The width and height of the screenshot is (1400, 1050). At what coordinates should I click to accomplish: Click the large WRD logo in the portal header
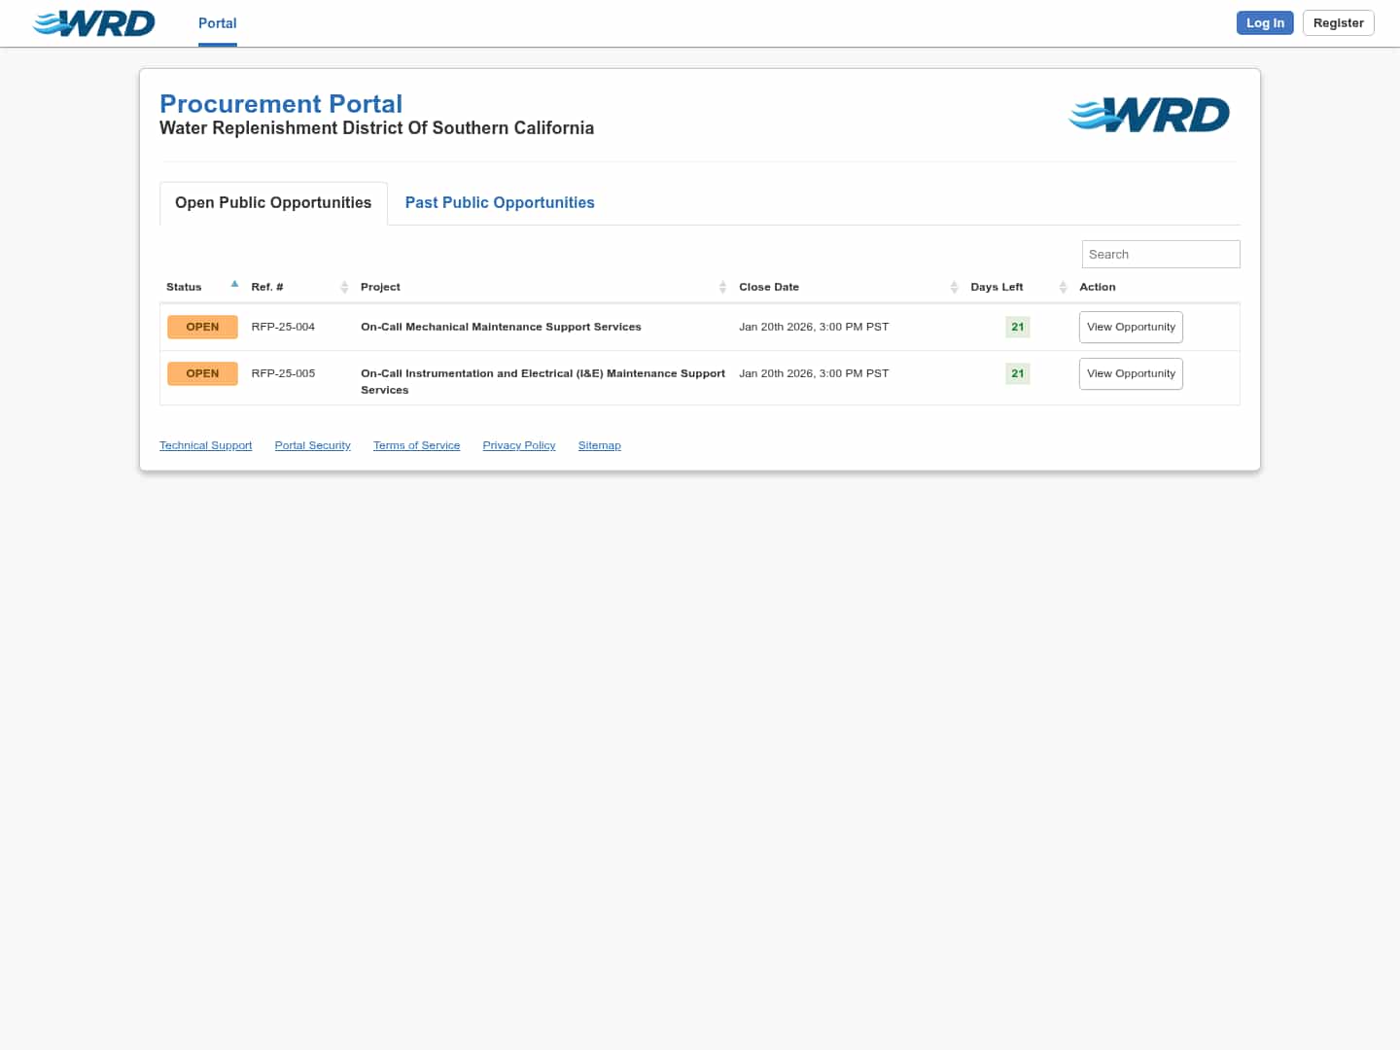tap(1149, 115)
